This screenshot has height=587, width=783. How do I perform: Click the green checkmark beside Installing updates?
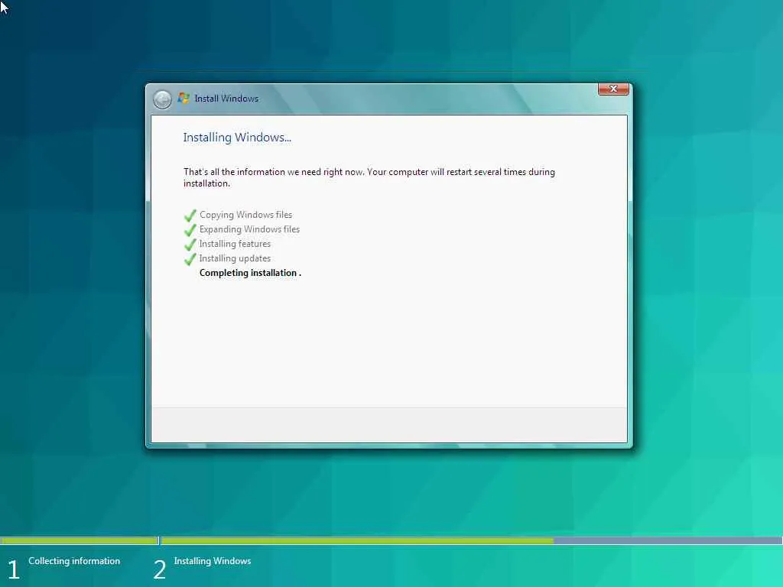click(190, 258)
